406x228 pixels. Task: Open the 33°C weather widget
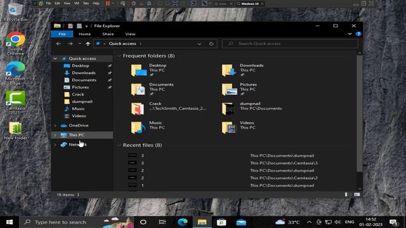point(287,222)
